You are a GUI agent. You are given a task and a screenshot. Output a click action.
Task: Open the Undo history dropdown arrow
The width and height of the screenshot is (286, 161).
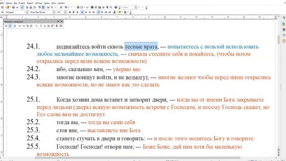tap(68, 7)
